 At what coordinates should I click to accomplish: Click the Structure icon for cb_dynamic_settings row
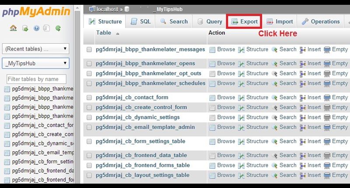[x=241, y=118]
